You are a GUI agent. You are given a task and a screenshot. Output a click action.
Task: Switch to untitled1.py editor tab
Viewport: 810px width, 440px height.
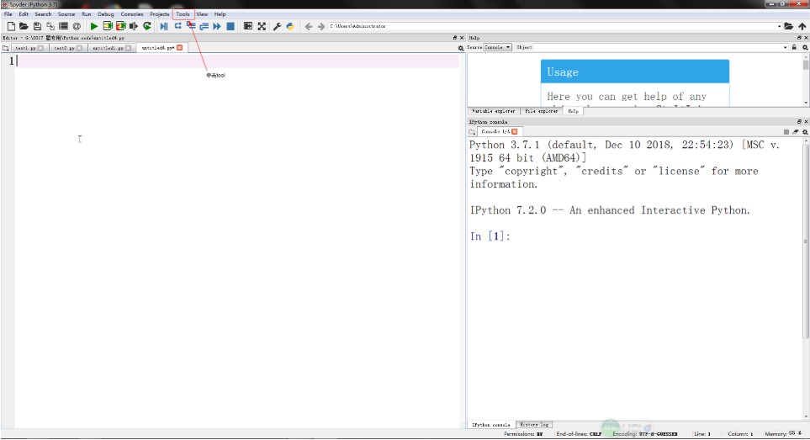tap(108, 47)
